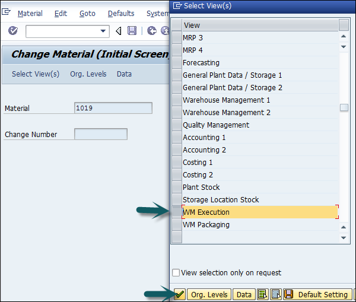The image size is (356, 302).
Task: Enable View selection only on request
Action: pyautogui.click(x=176, y=273)
